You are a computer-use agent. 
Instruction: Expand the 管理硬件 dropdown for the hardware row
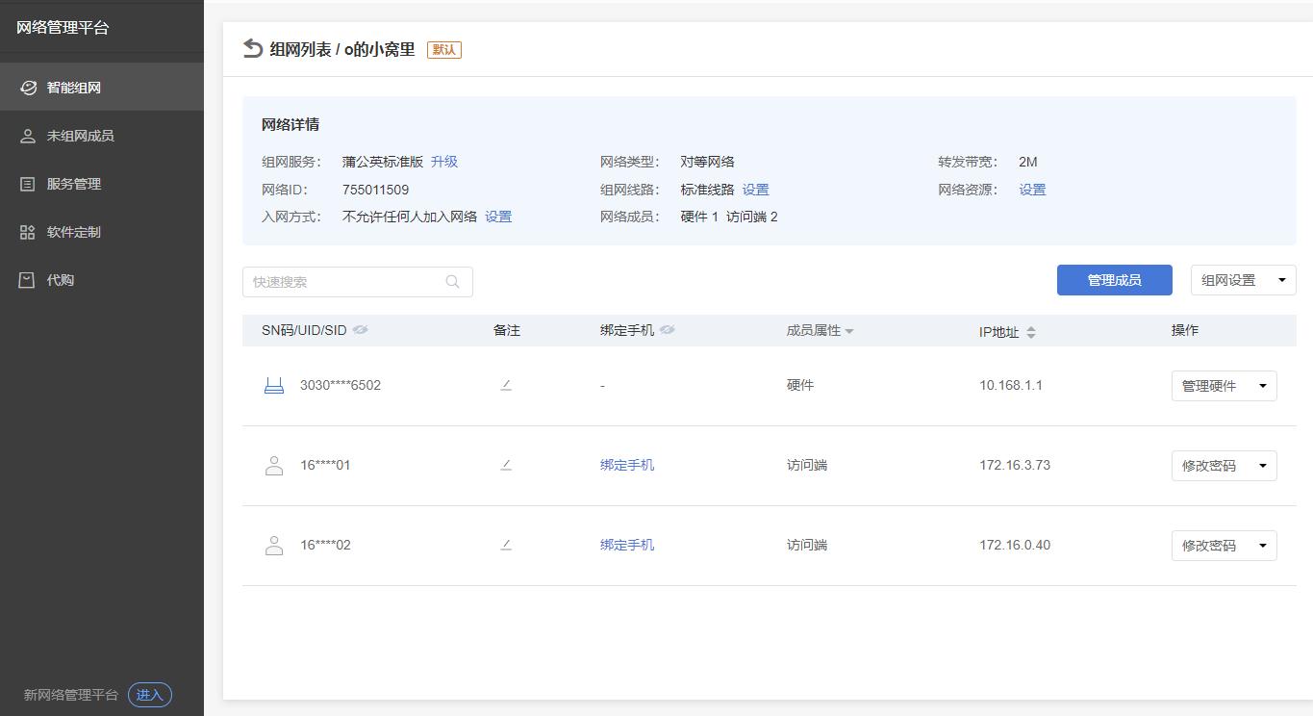tap(1263, 385)
